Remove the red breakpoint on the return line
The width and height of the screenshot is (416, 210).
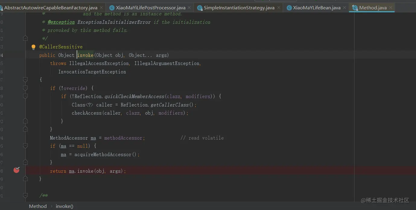(x=17, y=170)
